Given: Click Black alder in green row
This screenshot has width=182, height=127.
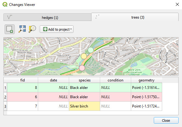Looking at the screenshot, I should tap(85, 88).
